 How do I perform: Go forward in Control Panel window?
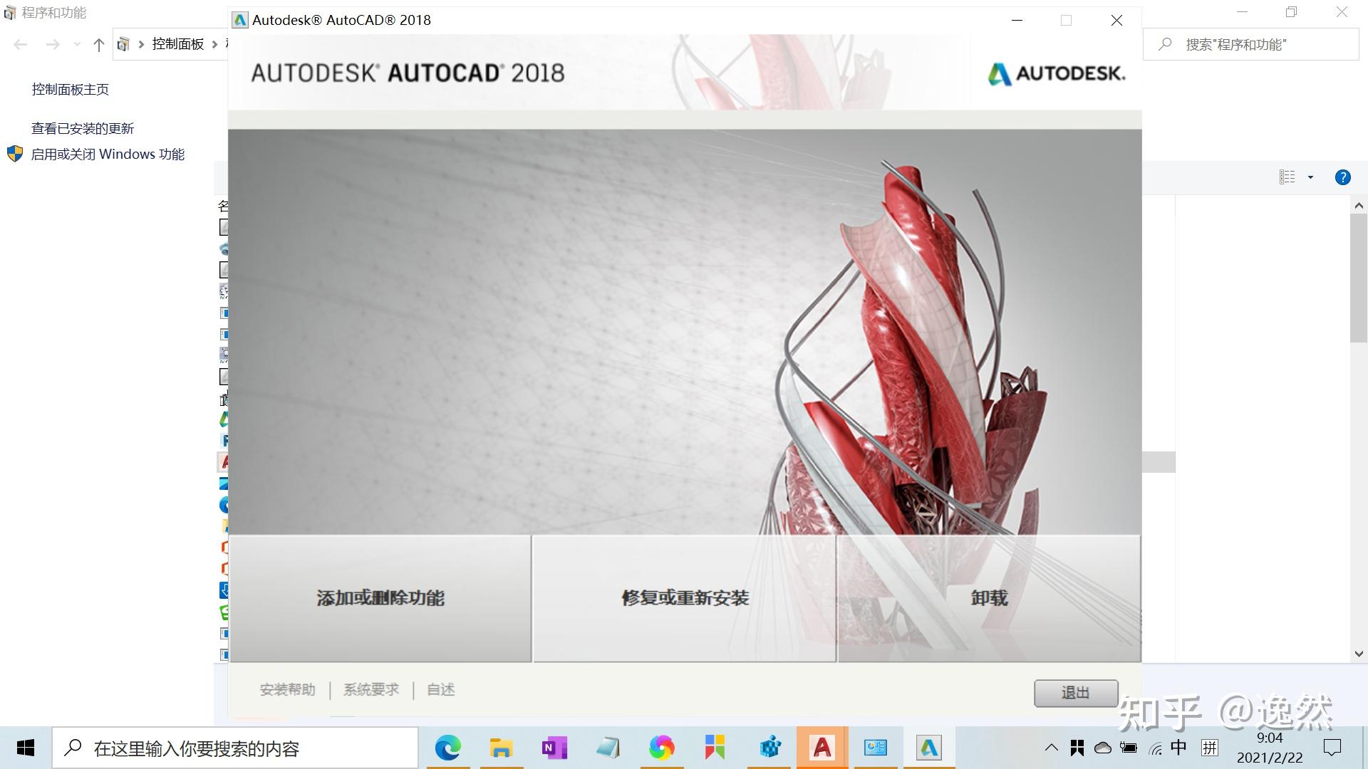tap(53, 44)
